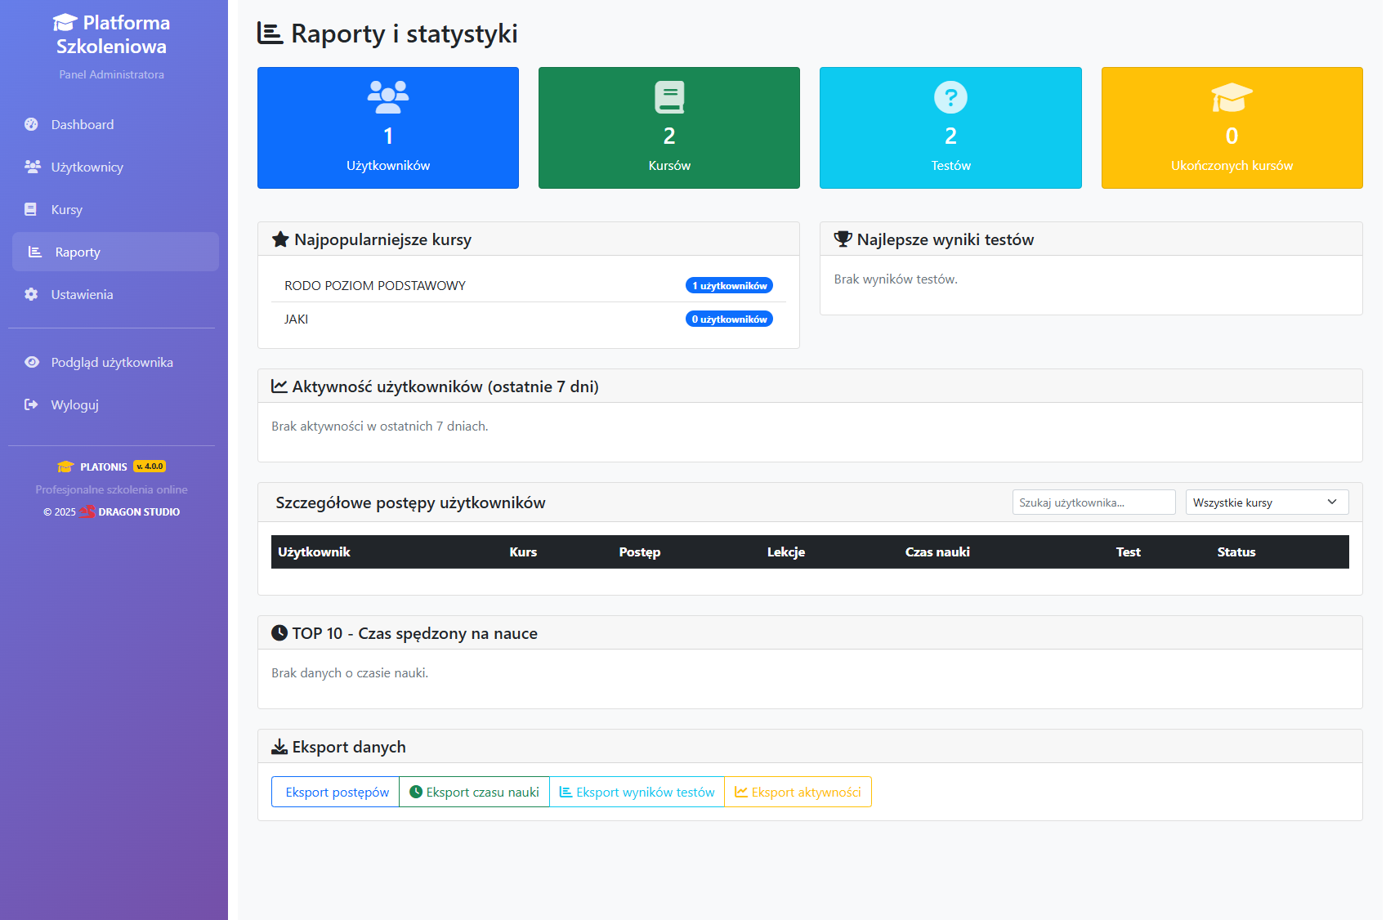Viewport: 1386px width, 920px height.
Task: Click the question mark icon on Testów card
Action: tap(950, 97)
